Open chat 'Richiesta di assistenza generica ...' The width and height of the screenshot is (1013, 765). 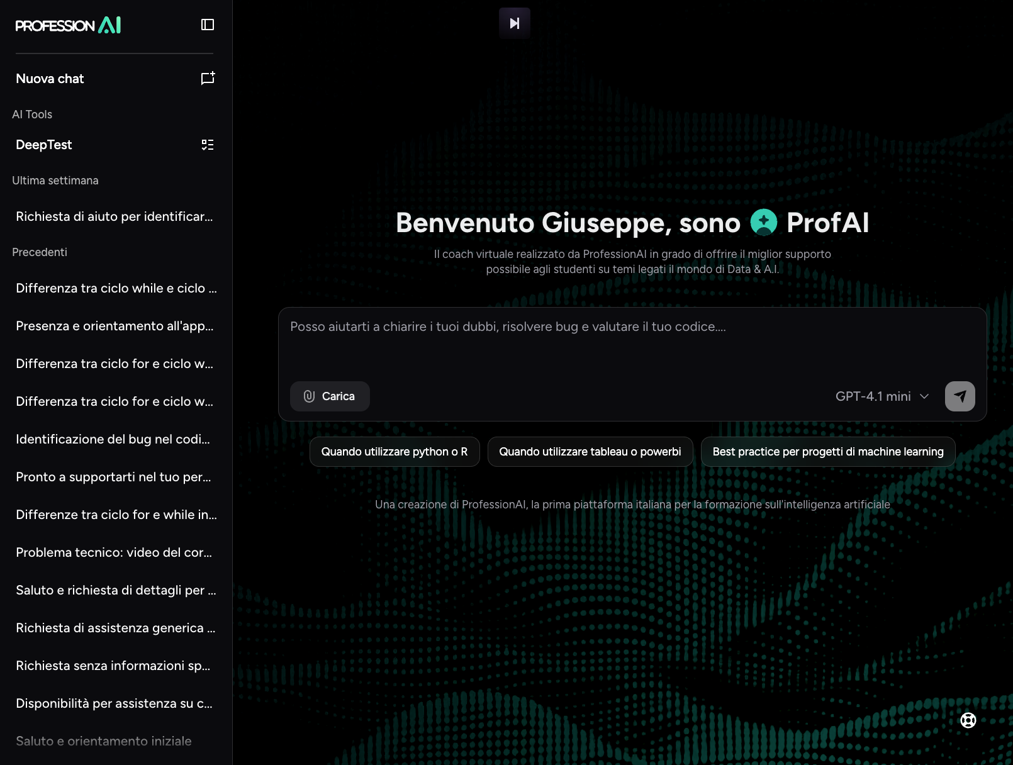116,628
